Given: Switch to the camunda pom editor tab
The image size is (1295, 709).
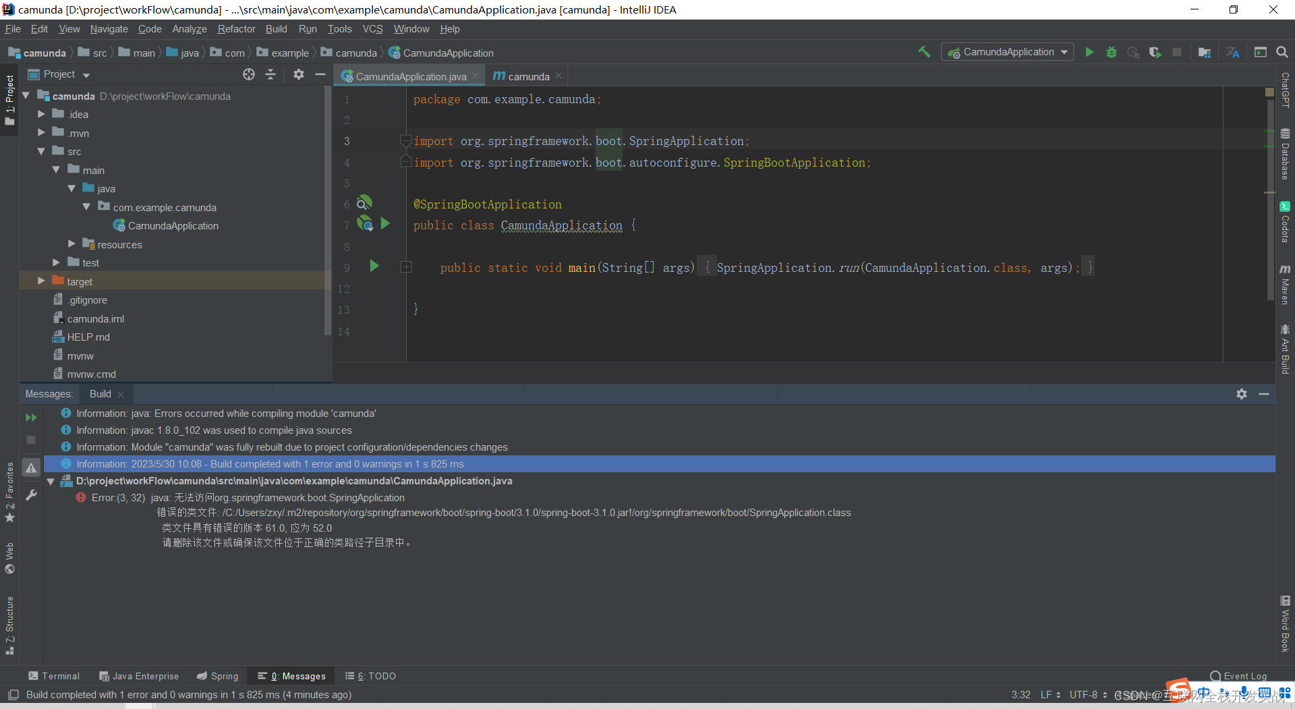Looking at the screenshot, I should pyautogui.click(x=528, y=76).
